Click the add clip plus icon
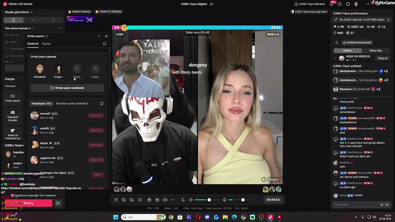The image size is (395, 222). (x=139, y=200)
